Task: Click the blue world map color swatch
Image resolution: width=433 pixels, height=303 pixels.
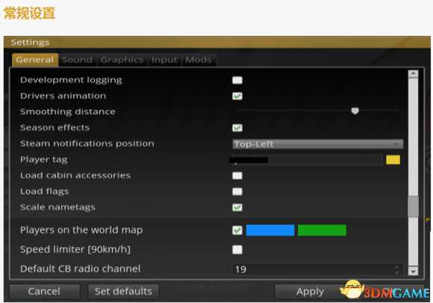Action: pos(270,230)
